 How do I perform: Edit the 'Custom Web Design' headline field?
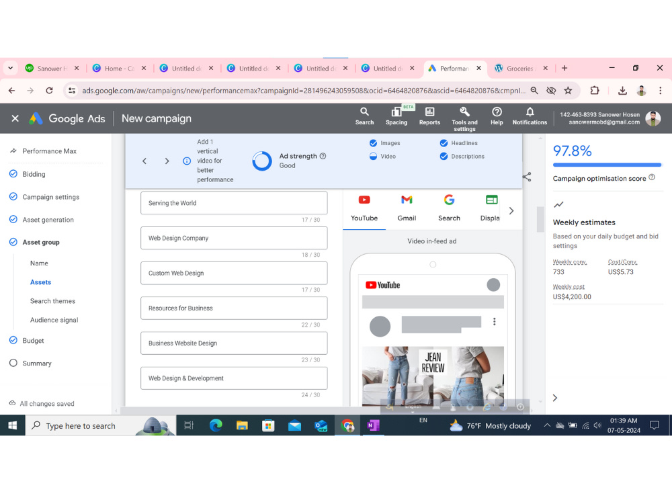pos(234,274)
